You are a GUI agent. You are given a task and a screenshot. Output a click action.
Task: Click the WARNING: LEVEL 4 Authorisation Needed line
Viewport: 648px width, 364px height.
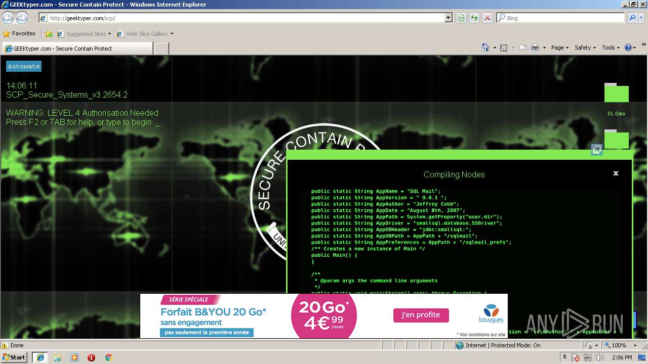tap(82, 113)
